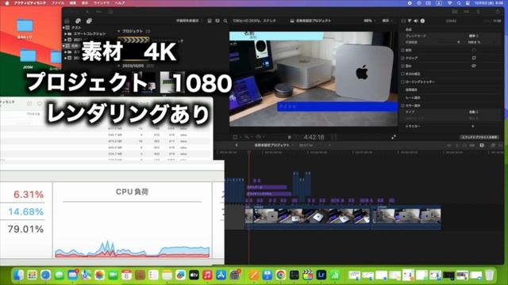Click the Crop onscreen control icon
The image size is (508, 285).
474,58
